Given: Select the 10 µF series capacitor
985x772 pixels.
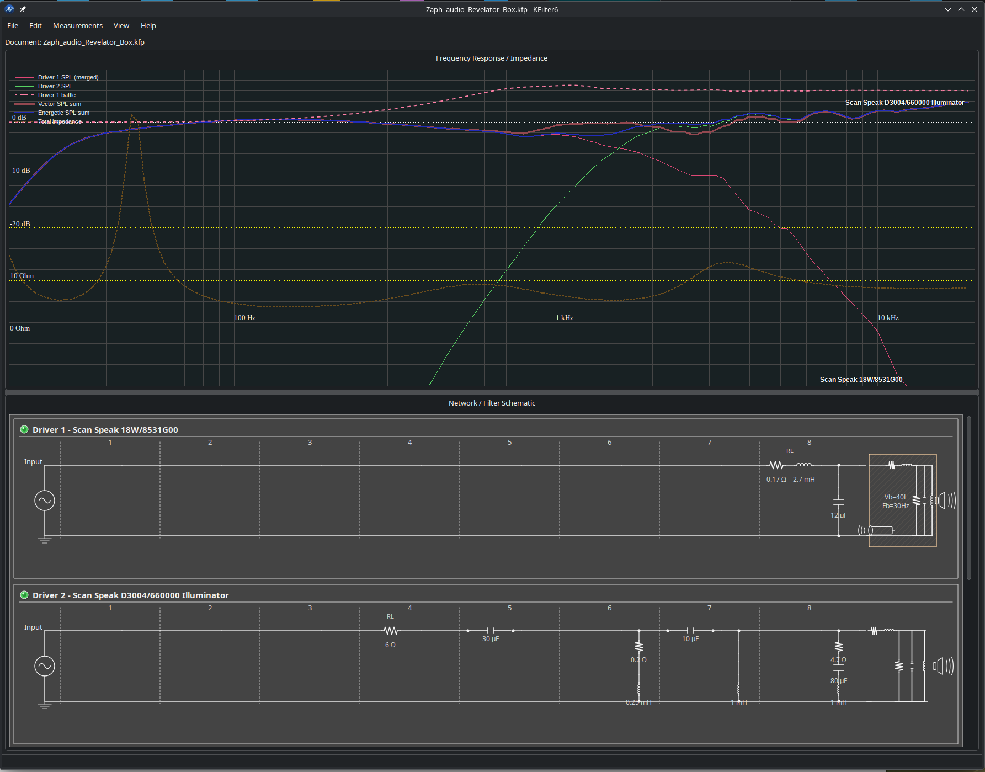Looking at the screenshot, I should (690, 631).
